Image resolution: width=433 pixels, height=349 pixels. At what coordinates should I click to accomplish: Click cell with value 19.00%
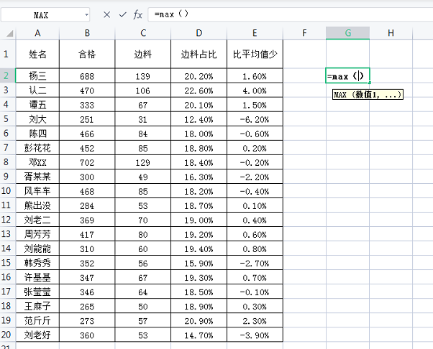(199, 220)
